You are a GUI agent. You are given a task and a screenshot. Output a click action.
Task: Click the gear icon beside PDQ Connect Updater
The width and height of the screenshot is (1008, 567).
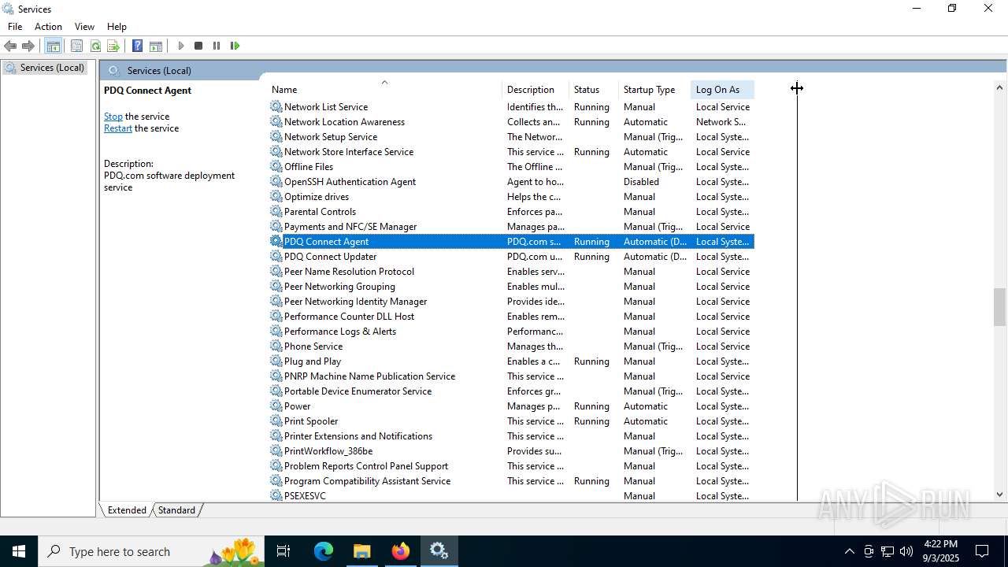[276, 256]
